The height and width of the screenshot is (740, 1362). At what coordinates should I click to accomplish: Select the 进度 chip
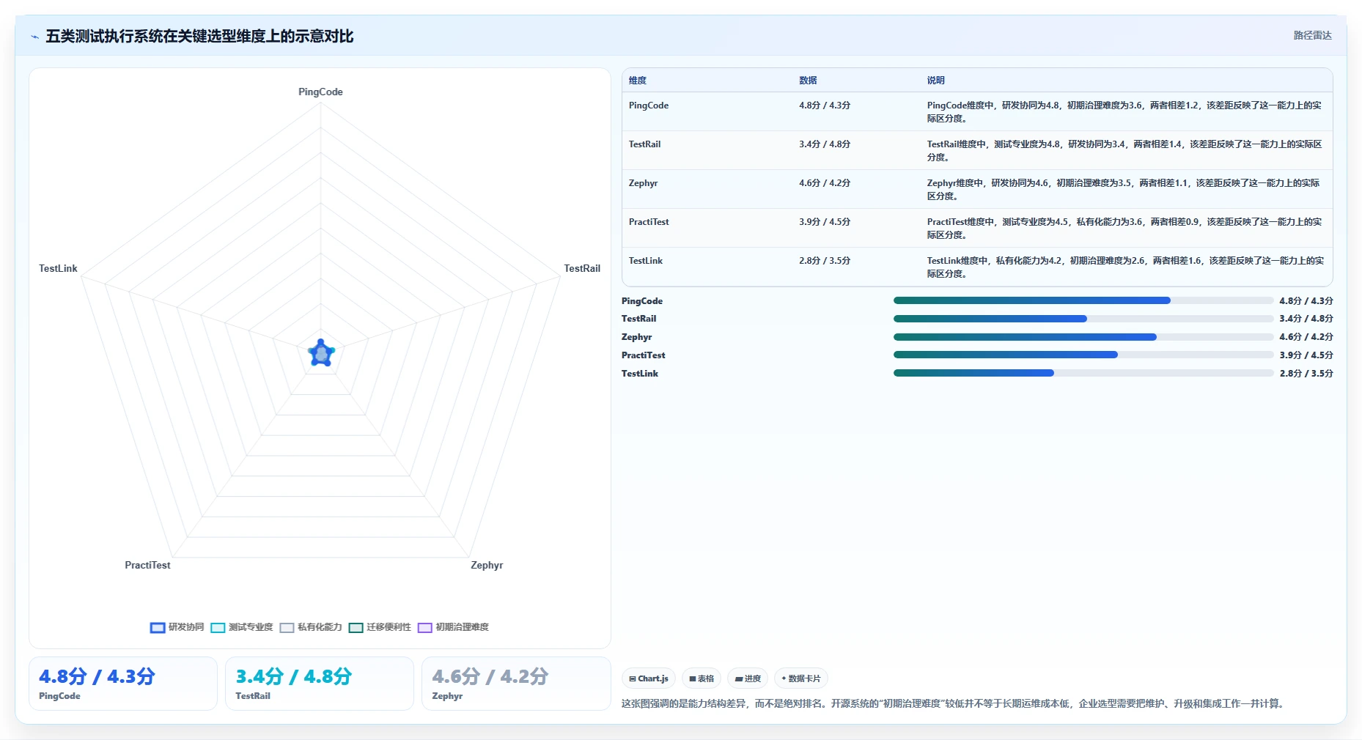click(748, 678)
